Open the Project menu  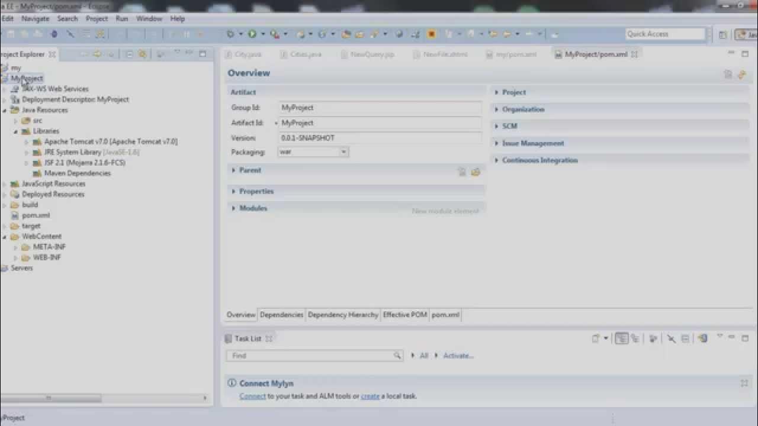point(97,19)
